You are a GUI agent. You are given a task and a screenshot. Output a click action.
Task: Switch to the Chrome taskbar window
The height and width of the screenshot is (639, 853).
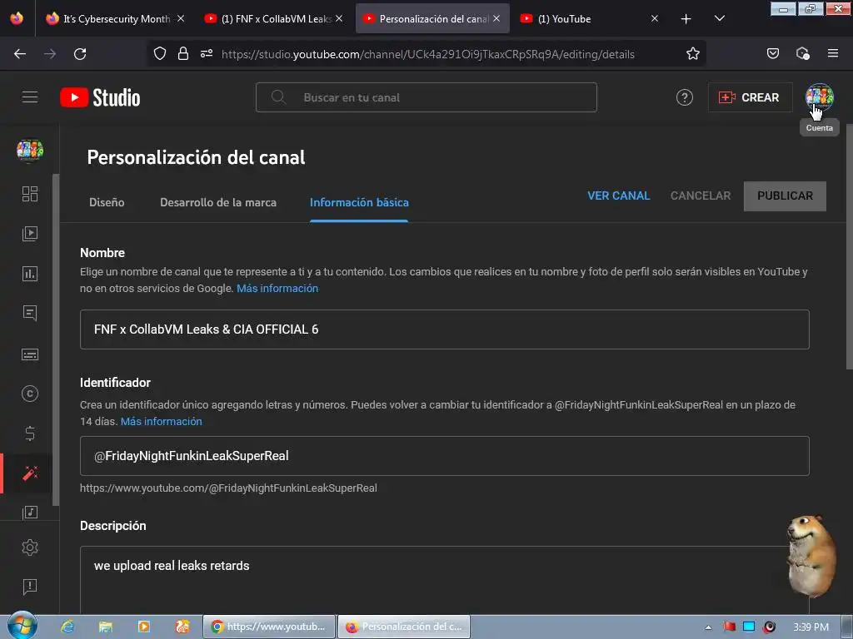(x=269, y=627)
